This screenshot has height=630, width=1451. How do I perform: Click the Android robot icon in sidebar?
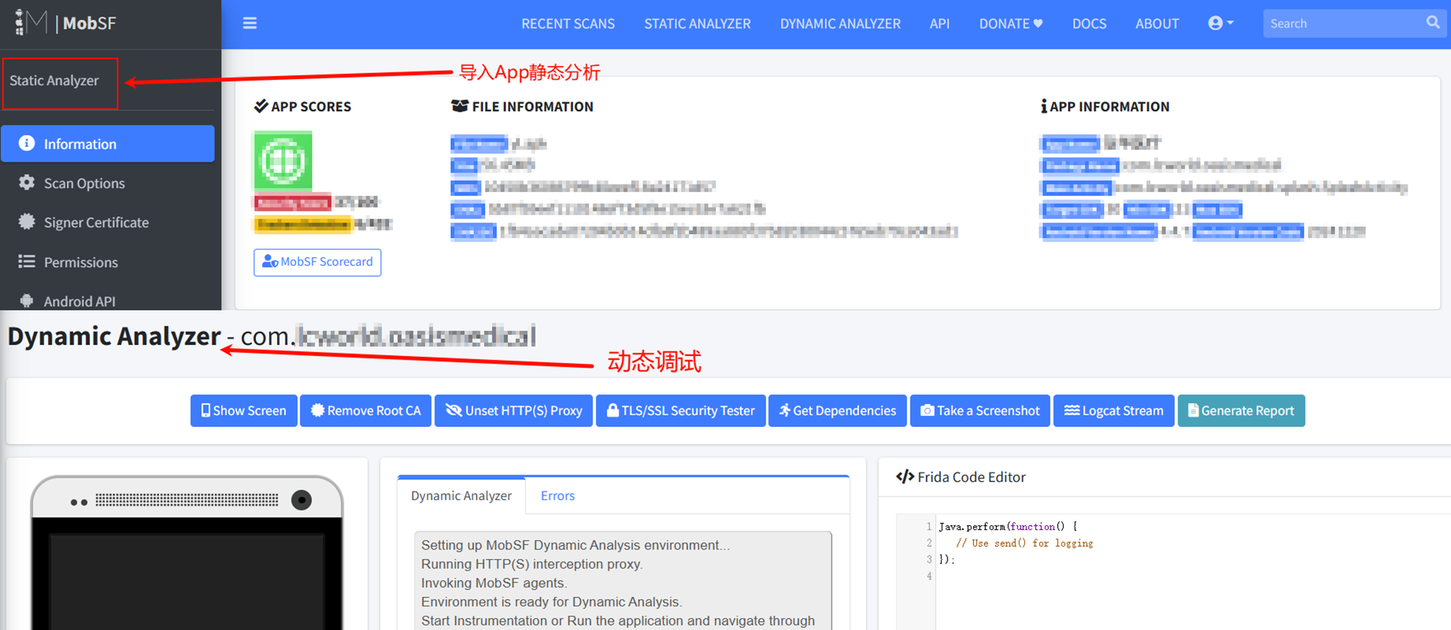click(x=27, y=301)
